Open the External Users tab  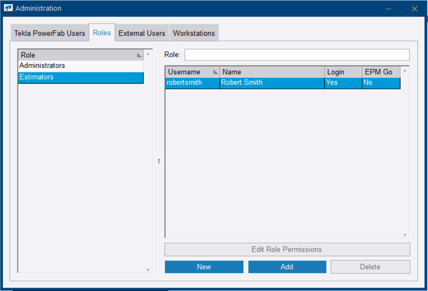141,33
